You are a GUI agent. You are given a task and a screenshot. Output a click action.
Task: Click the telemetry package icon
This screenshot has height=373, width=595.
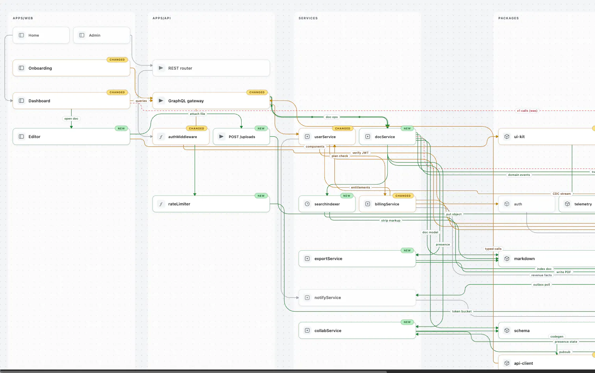(567, 204)
